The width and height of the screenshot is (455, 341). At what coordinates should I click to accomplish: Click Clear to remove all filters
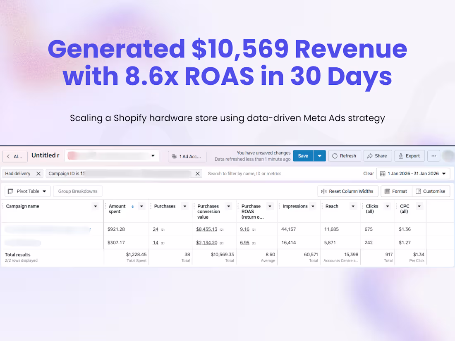point(368,173)
